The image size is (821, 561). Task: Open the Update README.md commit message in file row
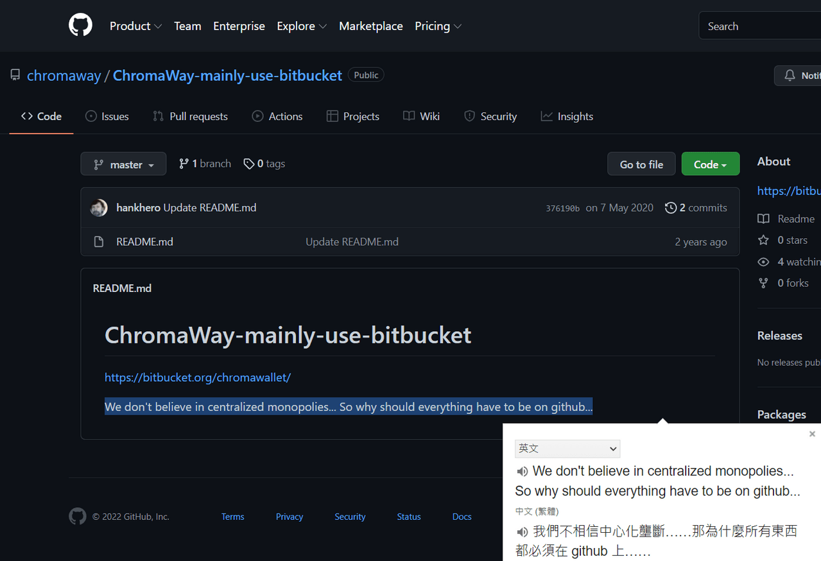[352, 241]
